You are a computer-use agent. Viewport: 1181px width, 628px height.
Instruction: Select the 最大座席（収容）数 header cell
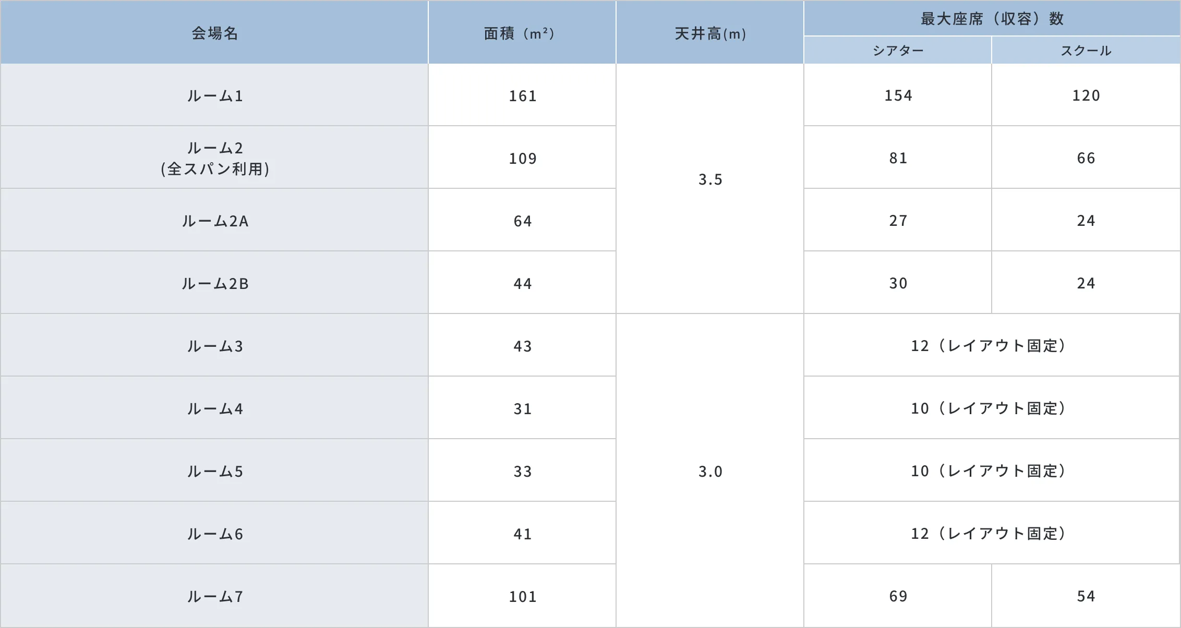[x=992, y=19]
